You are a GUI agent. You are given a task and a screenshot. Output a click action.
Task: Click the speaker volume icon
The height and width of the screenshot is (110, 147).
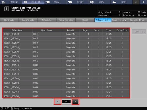click(136, 2)
